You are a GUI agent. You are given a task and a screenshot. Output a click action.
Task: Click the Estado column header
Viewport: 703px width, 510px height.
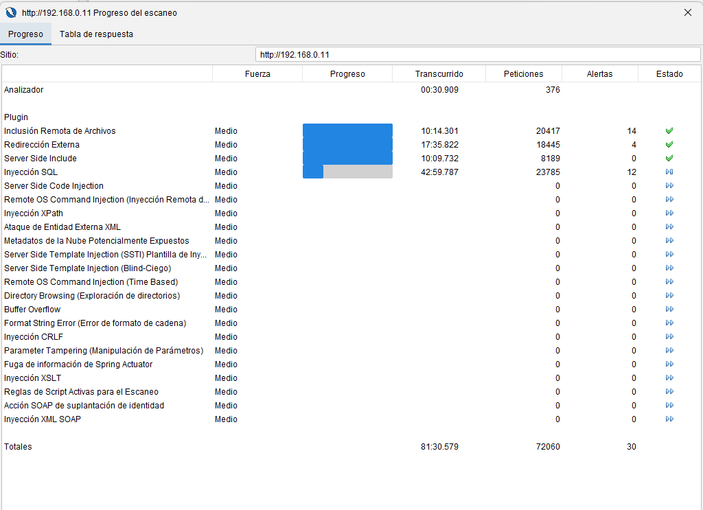pos(669,74)
